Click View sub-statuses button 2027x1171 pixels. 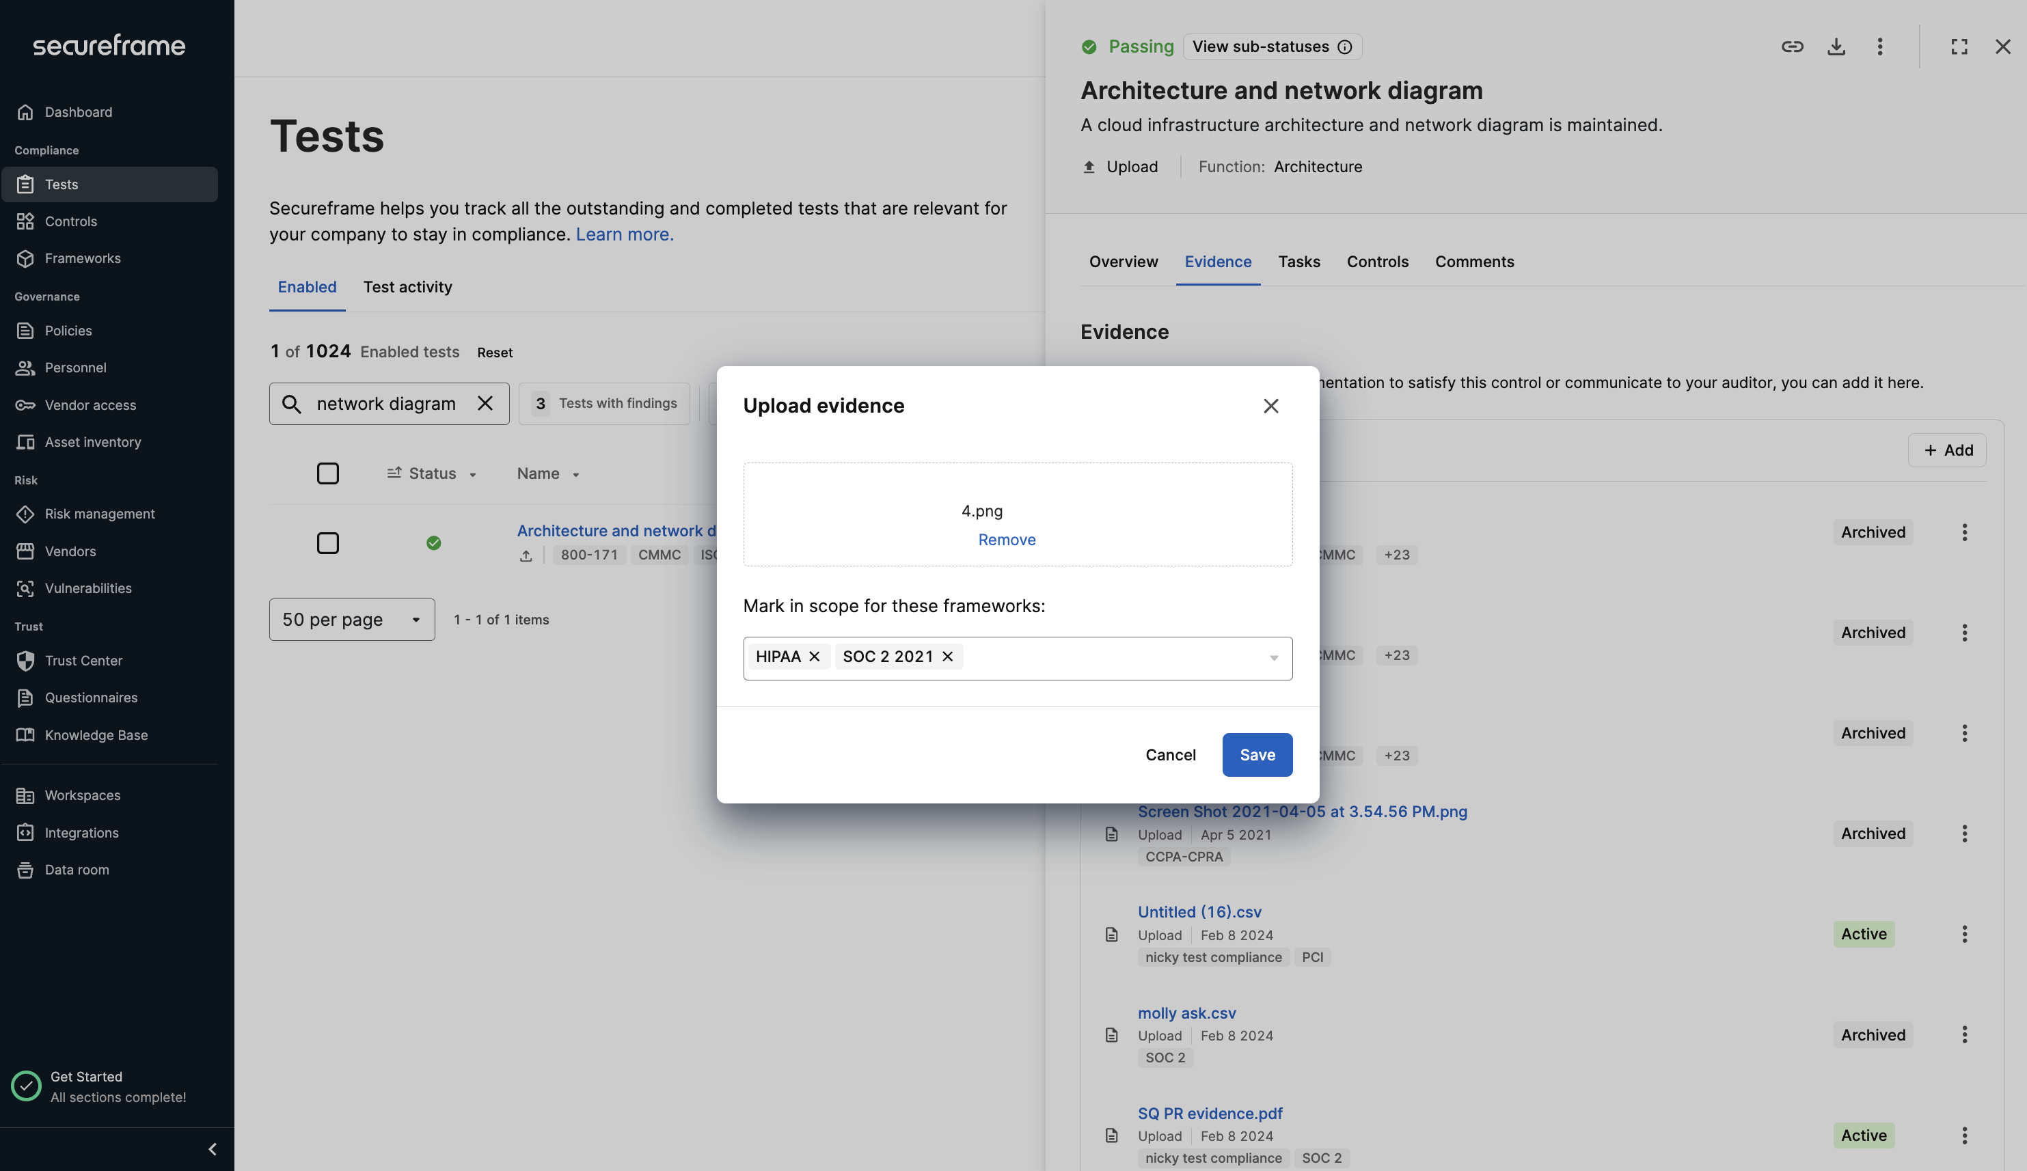tap(1272, 46)
